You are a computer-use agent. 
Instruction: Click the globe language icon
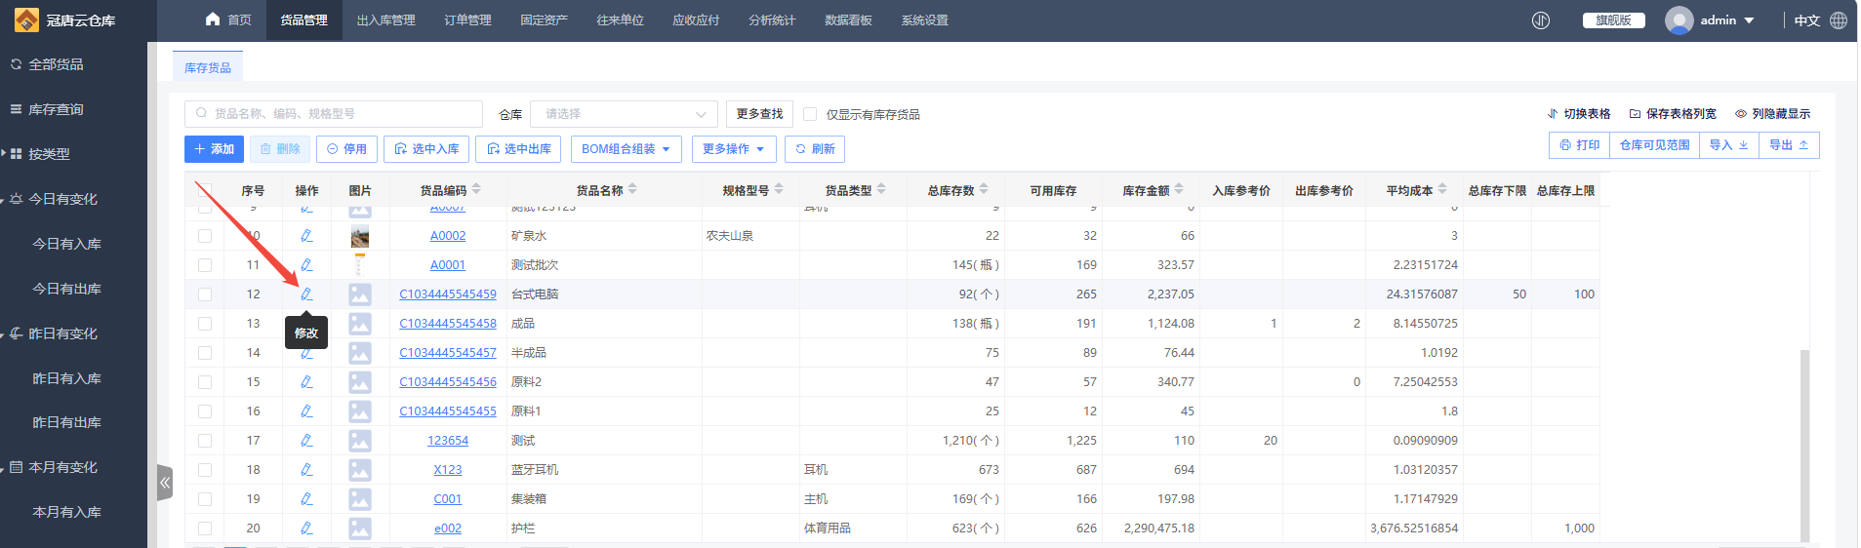[1839, 20]
